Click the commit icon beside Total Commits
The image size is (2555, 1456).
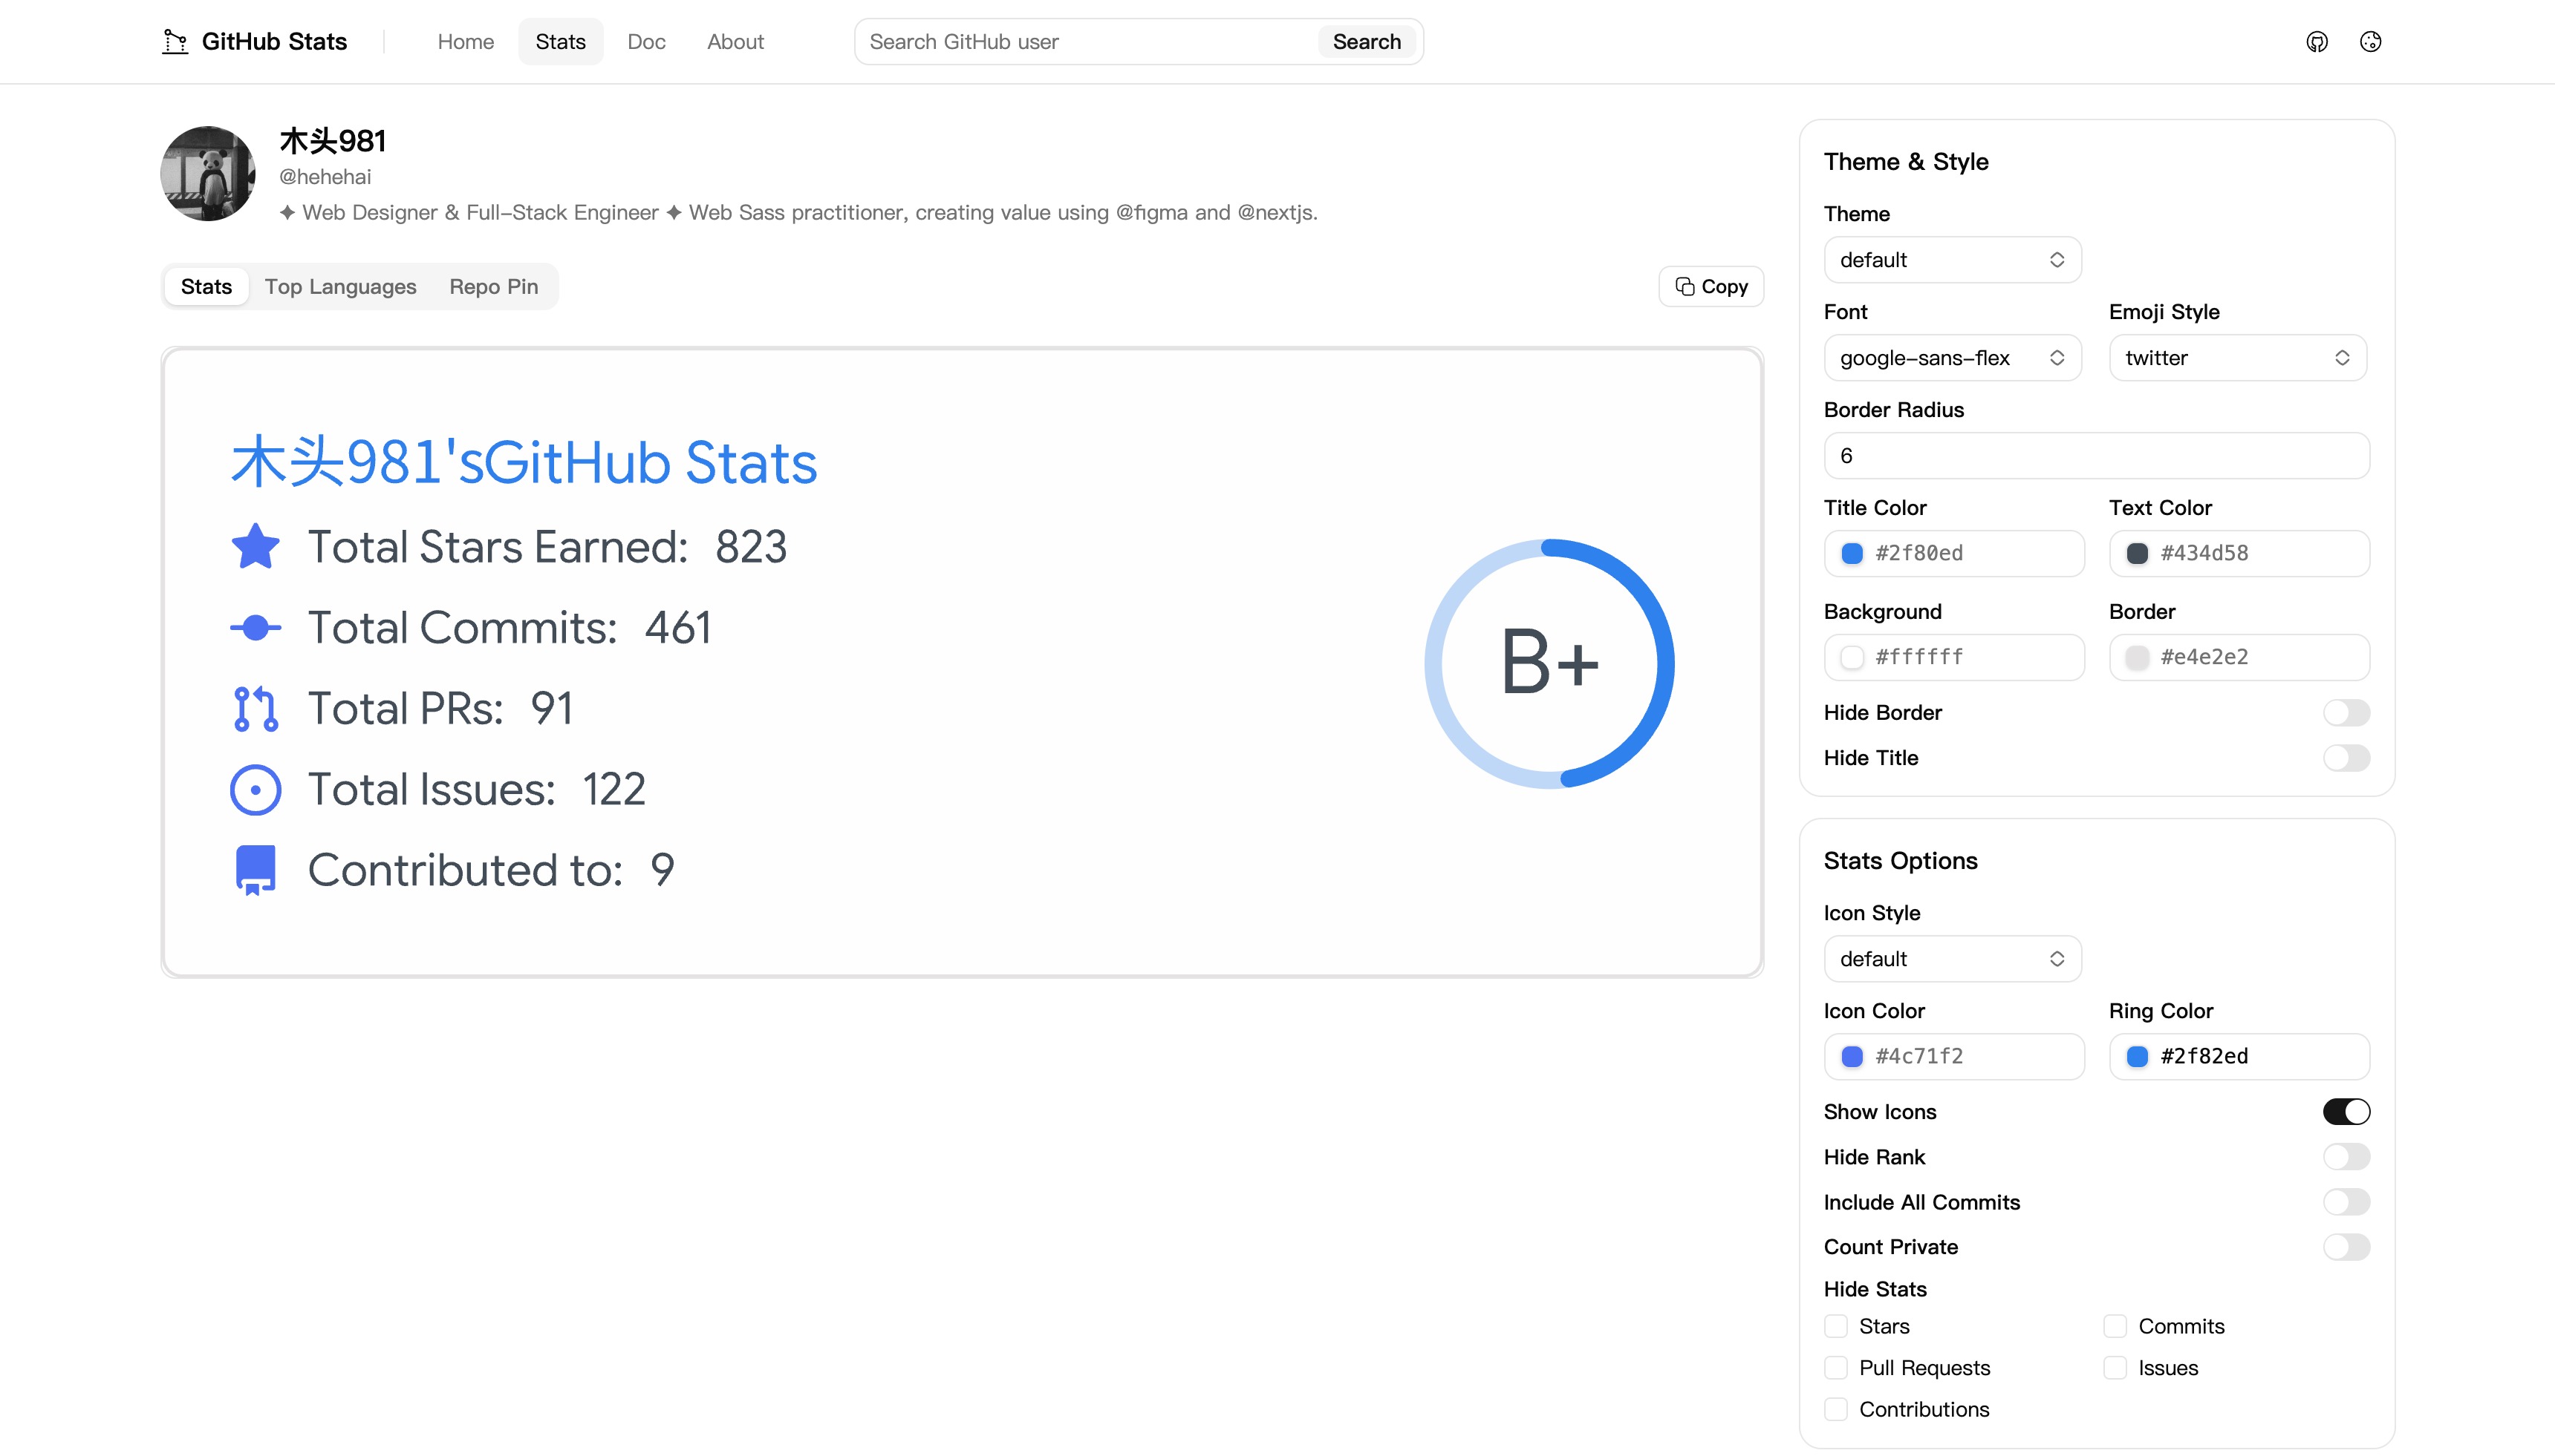pyautogui.click(x=255, y=626)
